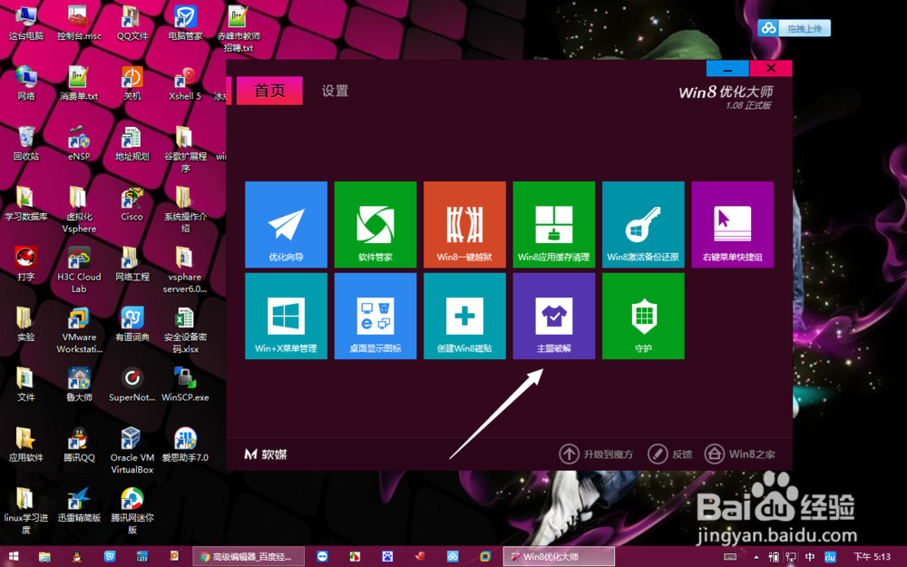This screenshot has width=907, height=567.
Task: Launch 创建Win8磁贴 tile creator
Action: tap(464, 315)
